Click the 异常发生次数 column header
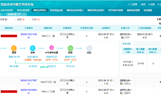This screenshot has height=100, width=161. tap(87, 28)
